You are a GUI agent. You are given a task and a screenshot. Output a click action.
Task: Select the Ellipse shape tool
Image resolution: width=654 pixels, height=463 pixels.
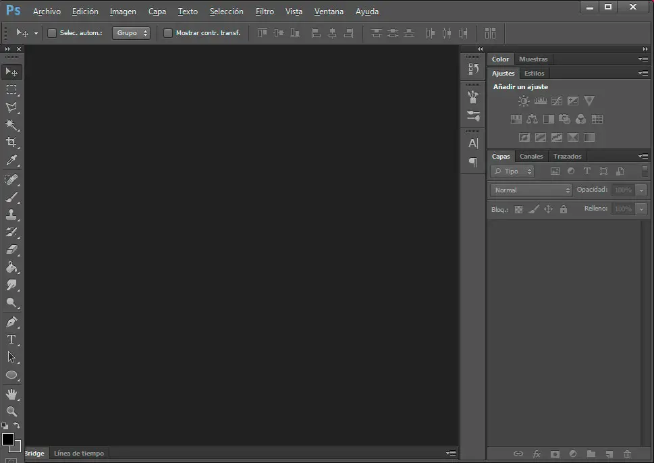pos(11,375)
